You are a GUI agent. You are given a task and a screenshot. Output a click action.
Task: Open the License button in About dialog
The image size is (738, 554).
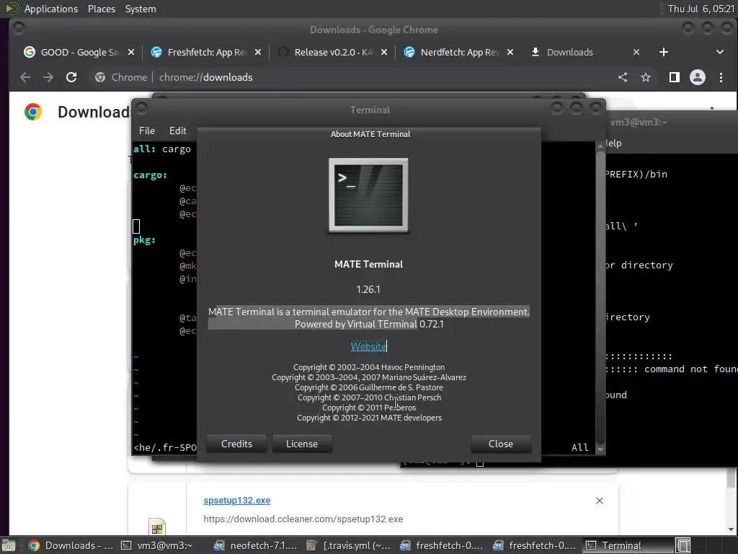(x=302, y=444)
